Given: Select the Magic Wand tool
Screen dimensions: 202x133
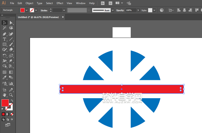Looking at the screenshot, I should pyautogui.click(x=5, y=28).
